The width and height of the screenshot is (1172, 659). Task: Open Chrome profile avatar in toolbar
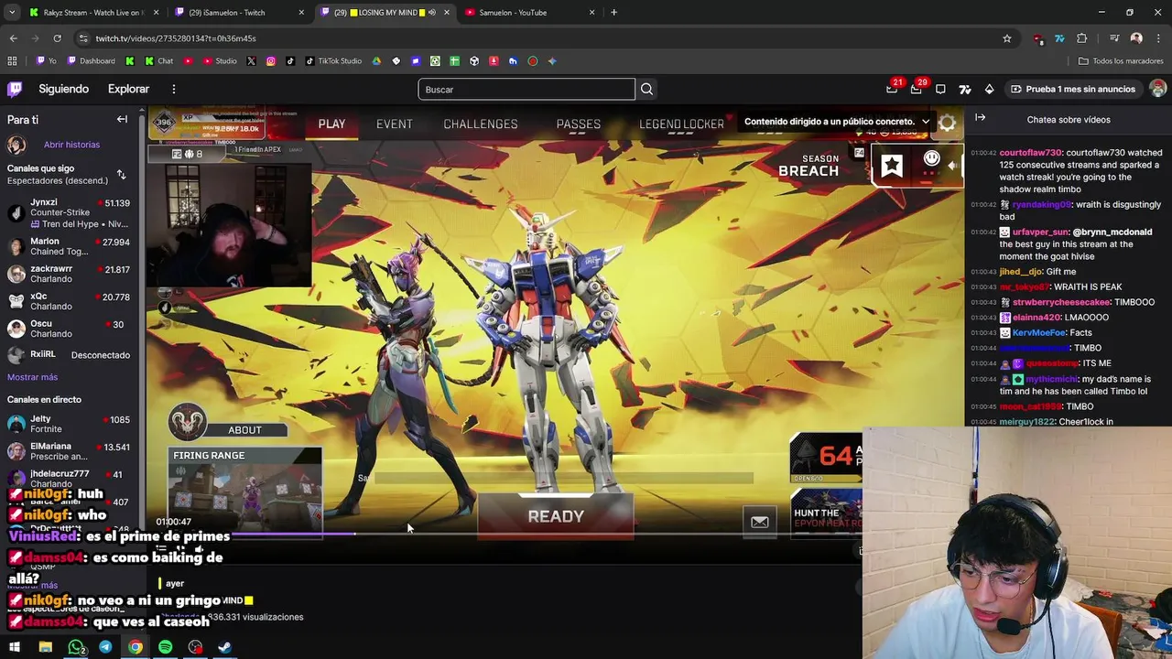1136,38
